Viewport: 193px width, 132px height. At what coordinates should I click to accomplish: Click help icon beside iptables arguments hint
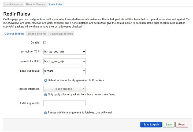pos(45,113)
